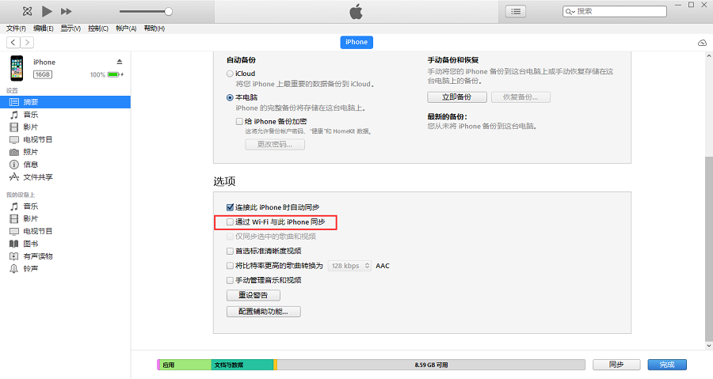
Task: Open the 文件(F) menu
Action: click(x=16, y=28)
